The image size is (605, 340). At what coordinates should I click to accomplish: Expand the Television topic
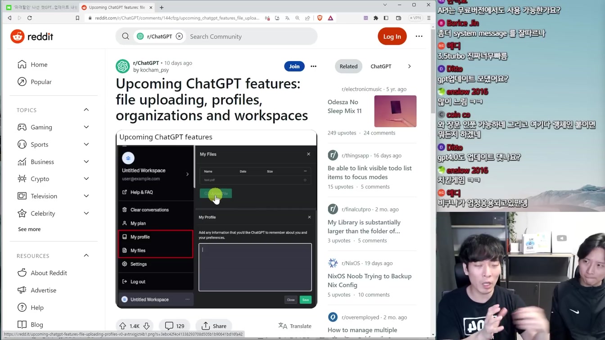click(86, 196)
